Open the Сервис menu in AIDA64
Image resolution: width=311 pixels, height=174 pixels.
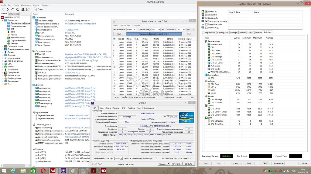click(36, 5)
